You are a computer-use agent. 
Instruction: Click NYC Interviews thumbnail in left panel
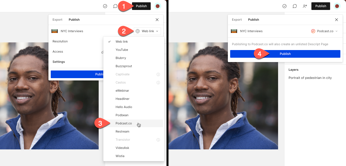pyautogui.click(x=55, y=31)
